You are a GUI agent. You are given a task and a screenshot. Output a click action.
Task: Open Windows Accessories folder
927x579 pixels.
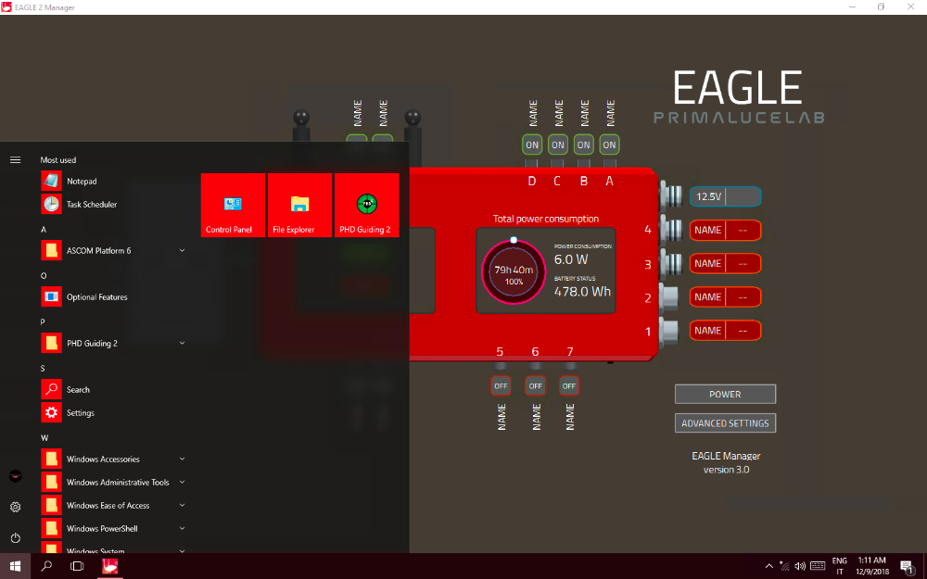click(112, 459)
